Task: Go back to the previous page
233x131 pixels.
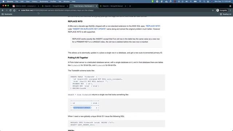Action: [x=3, y=10]
